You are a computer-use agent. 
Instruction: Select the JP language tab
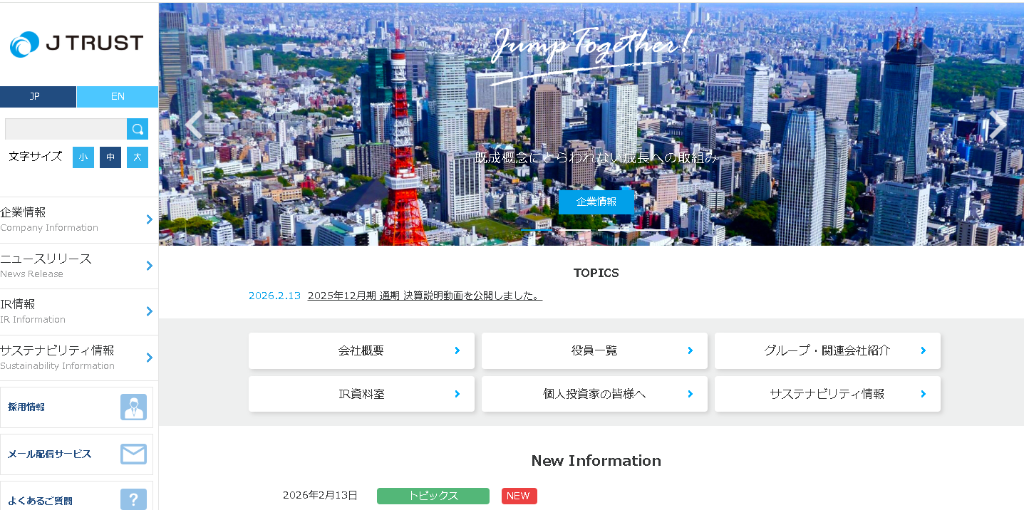[38, 97]
